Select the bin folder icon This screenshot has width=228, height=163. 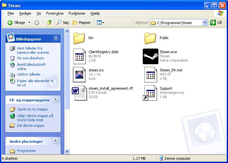pyautogui.click(x=79, y=38)
